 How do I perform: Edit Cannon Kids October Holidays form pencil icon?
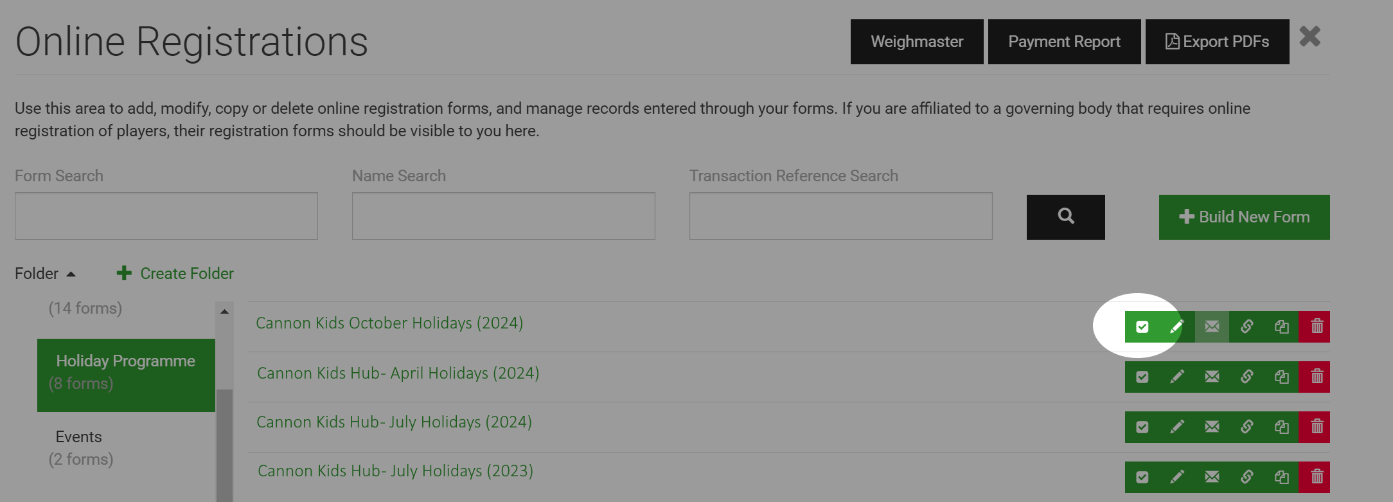1176,327
